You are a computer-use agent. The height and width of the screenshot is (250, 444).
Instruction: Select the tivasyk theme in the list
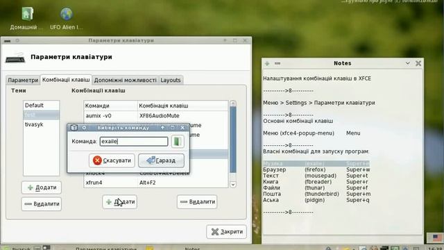(x=42, y=124)
